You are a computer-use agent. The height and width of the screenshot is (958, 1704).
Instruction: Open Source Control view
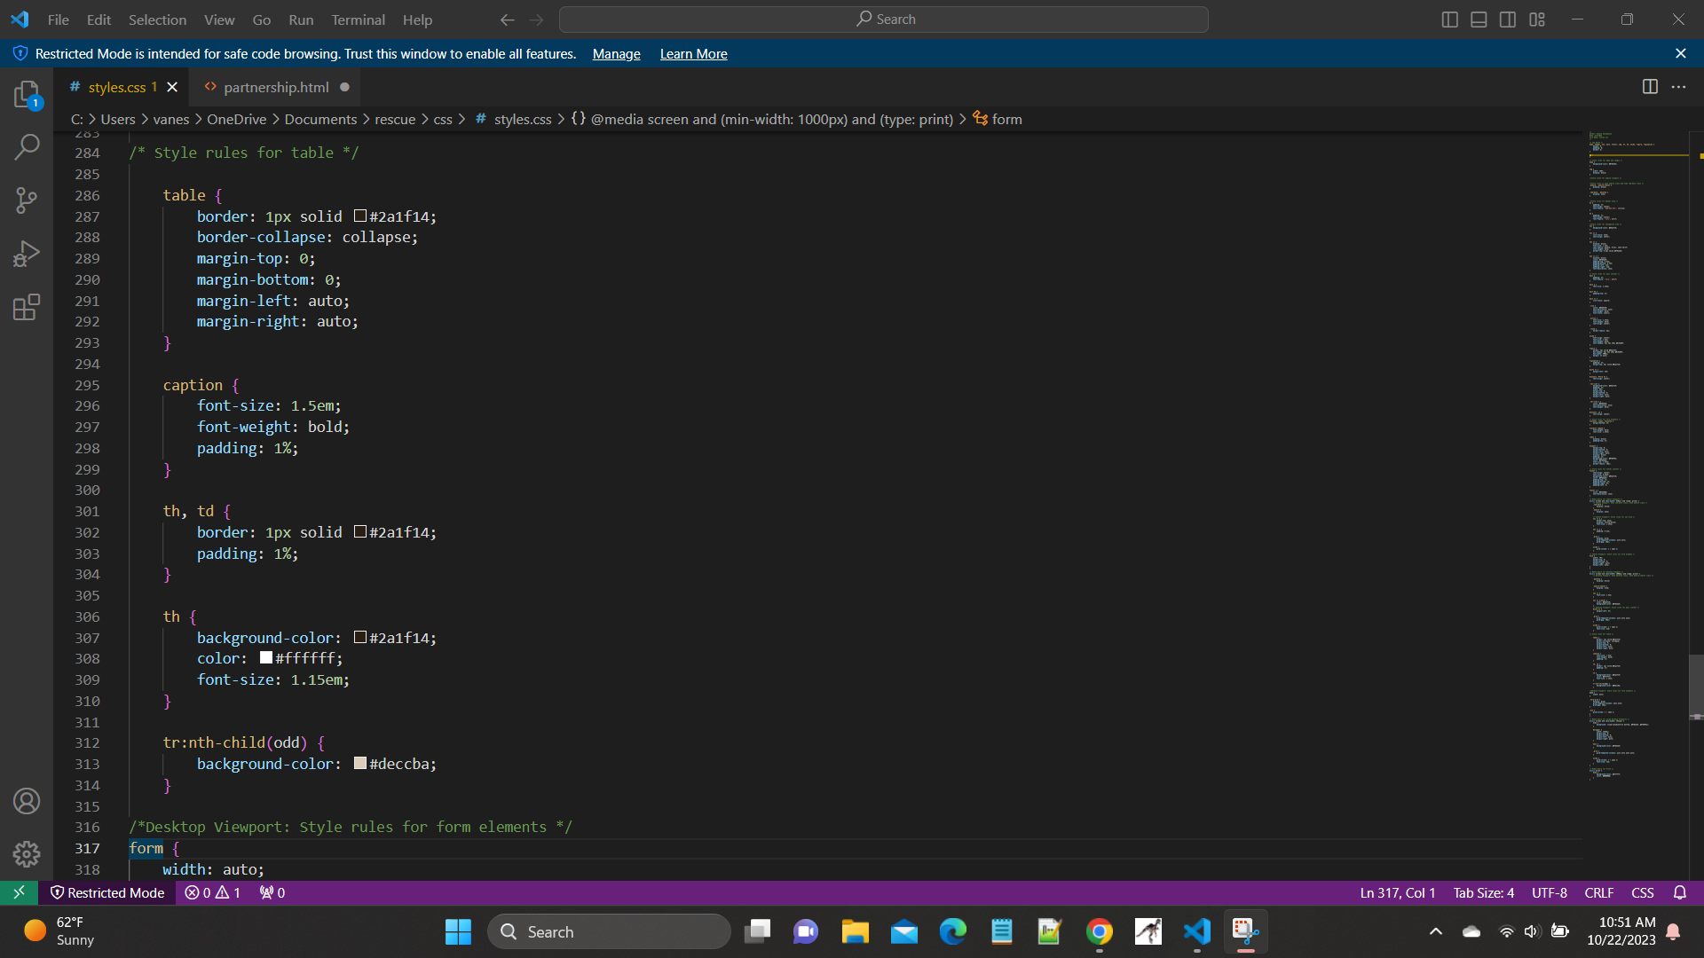point(27,200)
